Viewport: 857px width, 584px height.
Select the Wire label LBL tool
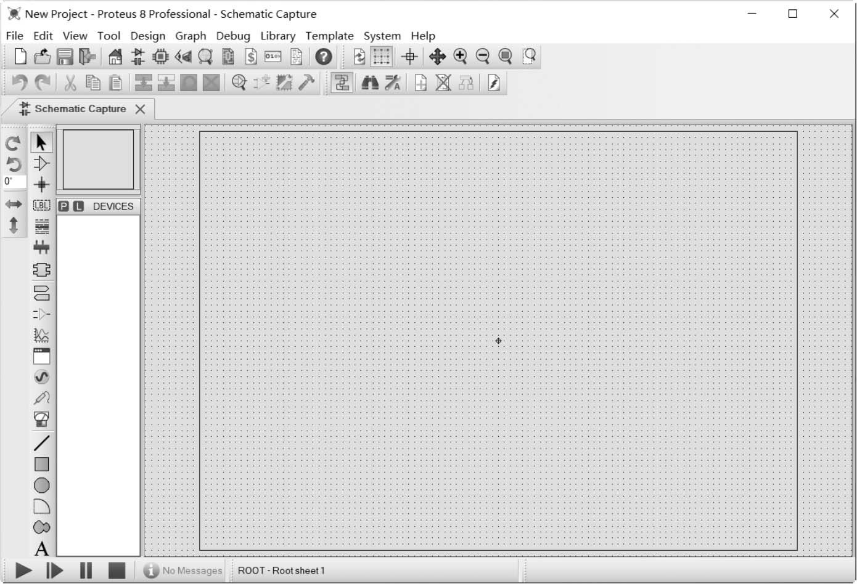(x=41, y=205)
